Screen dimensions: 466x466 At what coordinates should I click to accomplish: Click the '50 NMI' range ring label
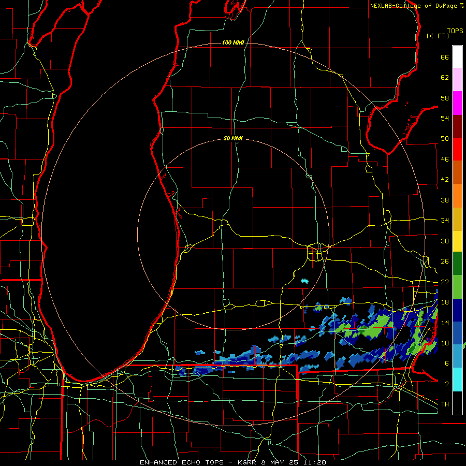click(233, 138)
